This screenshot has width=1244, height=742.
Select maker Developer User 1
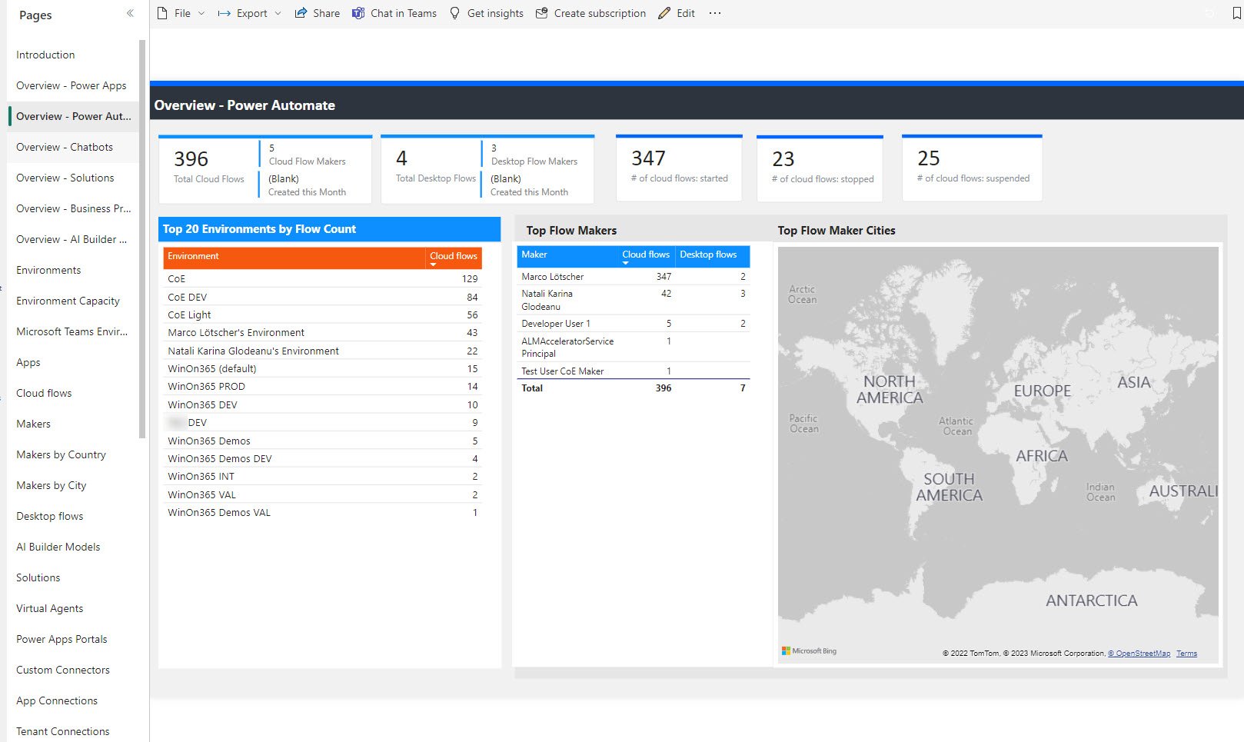(634, 323)
